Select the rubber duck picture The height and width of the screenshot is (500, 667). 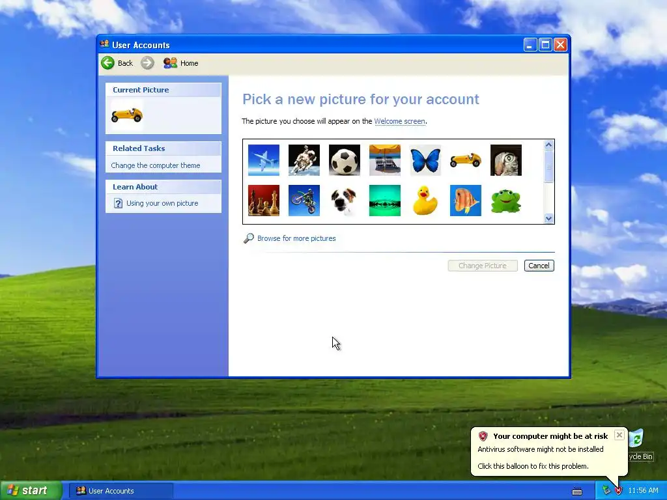pyautogui.click(x=425, y=201)
